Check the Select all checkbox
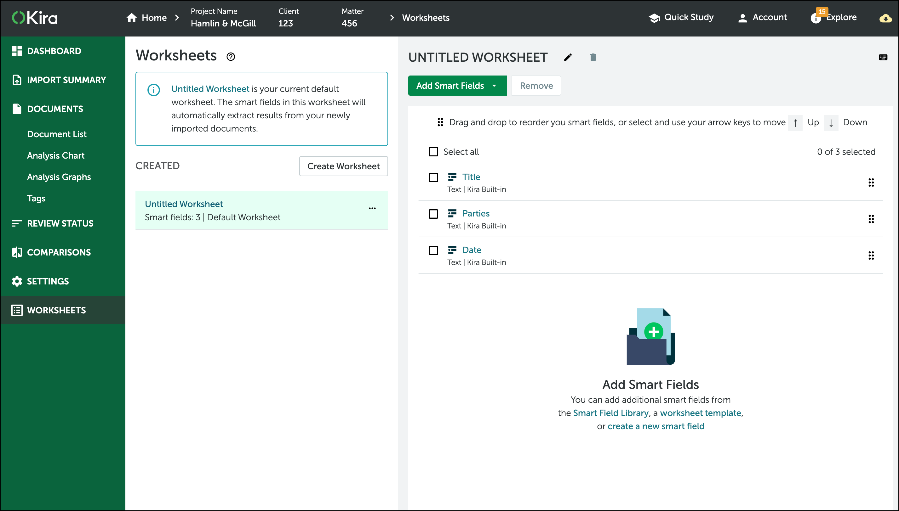899x511 pixels. coord(433,152)
